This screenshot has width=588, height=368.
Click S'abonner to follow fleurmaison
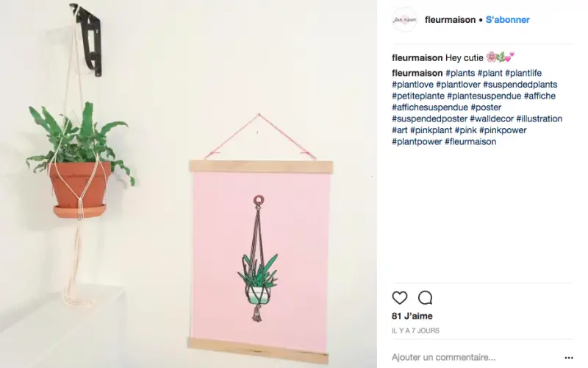coord(507,20)
